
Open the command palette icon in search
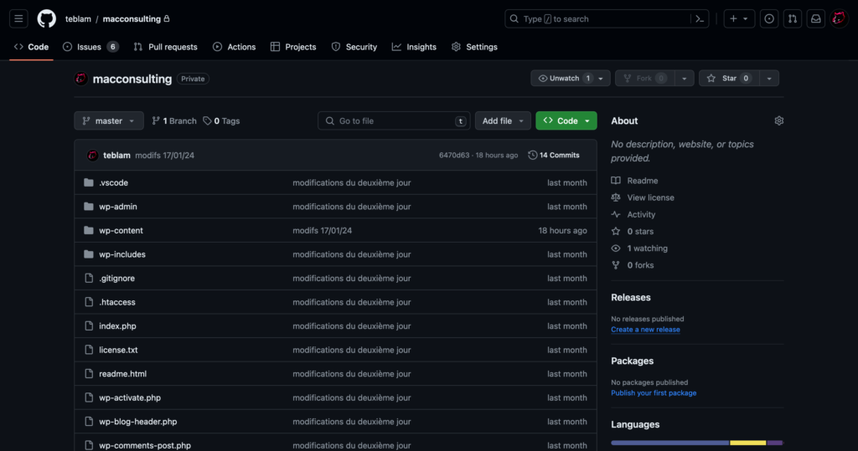coord(700,18)
